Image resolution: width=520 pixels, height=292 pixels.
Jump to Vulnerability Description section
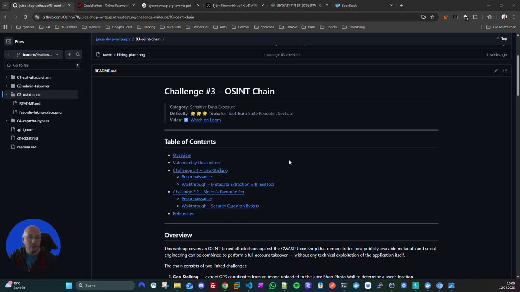[x=196, y=163]
